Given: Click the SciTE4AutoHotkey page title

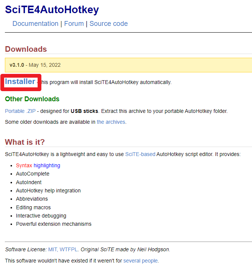Looking at the screenshot, I should click(52, 9).
